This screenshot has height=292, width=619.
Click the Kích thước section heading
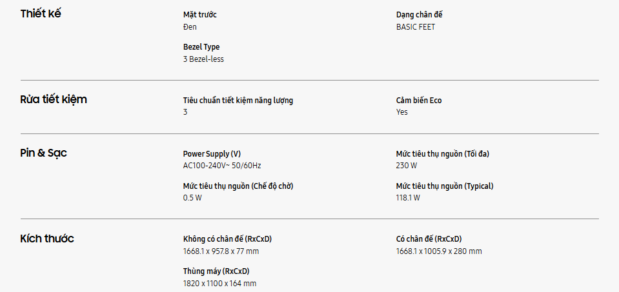(x=47, y=238)
